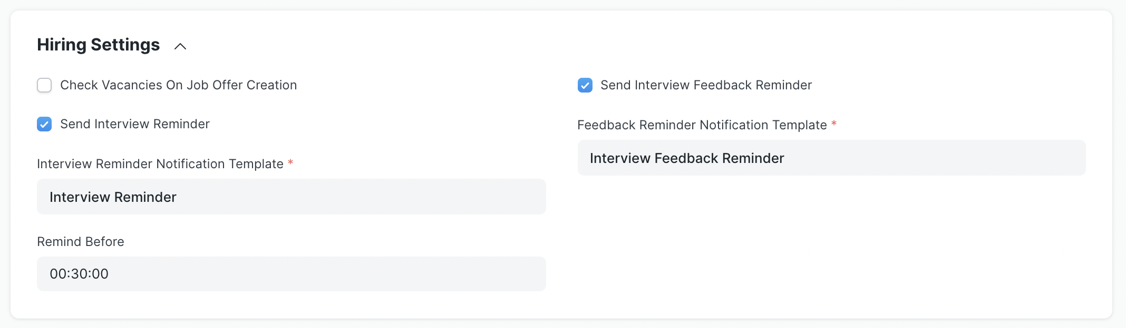
Task: Collapse the Hiring Settings section chevron
Action: coord(180,46)
